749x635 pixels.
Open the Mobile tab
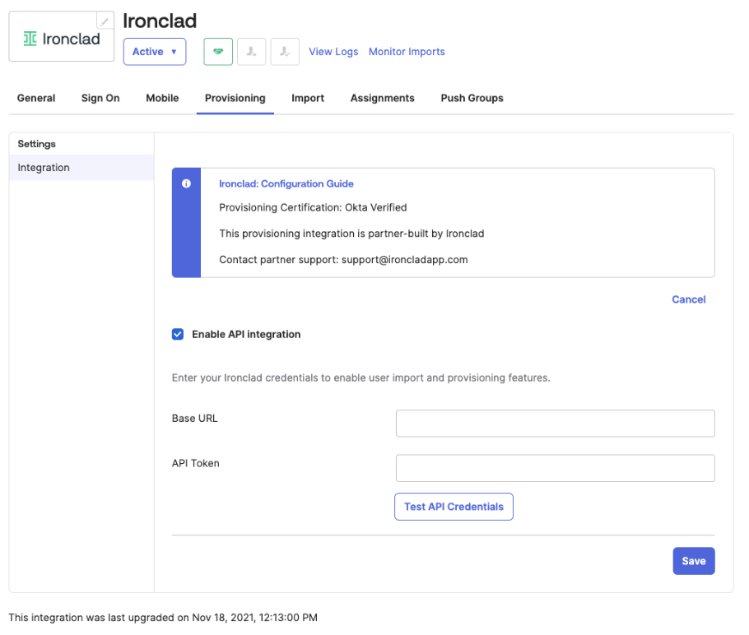click(x=162, y=98)
